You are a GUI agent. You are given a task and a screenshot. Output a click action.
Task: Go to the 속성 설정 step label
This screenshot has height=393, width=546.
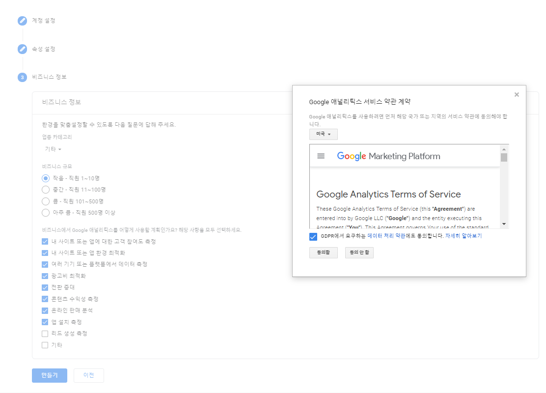coord(44,49)
